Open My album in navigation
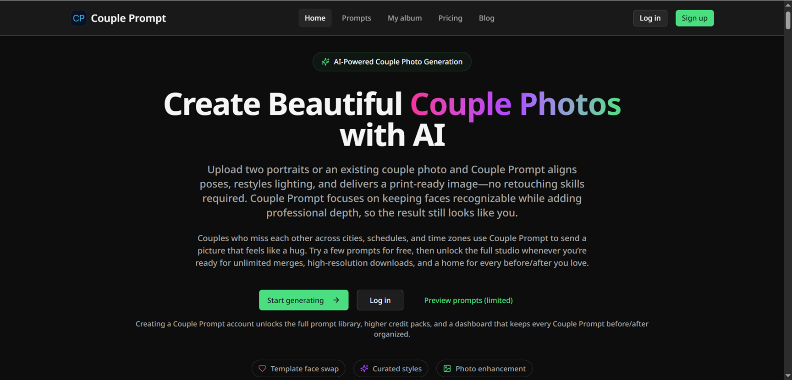This screenshot has height=380, width=792. 405,18
